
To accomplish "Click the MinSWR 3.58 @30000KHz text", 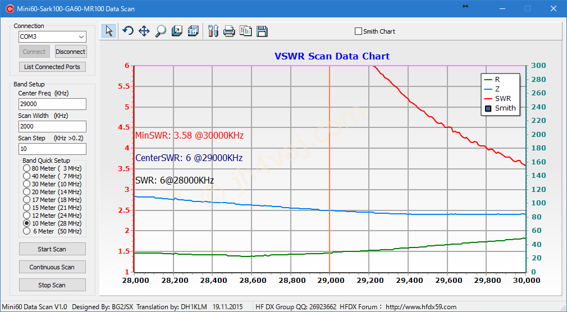I will tap(190, 136).
